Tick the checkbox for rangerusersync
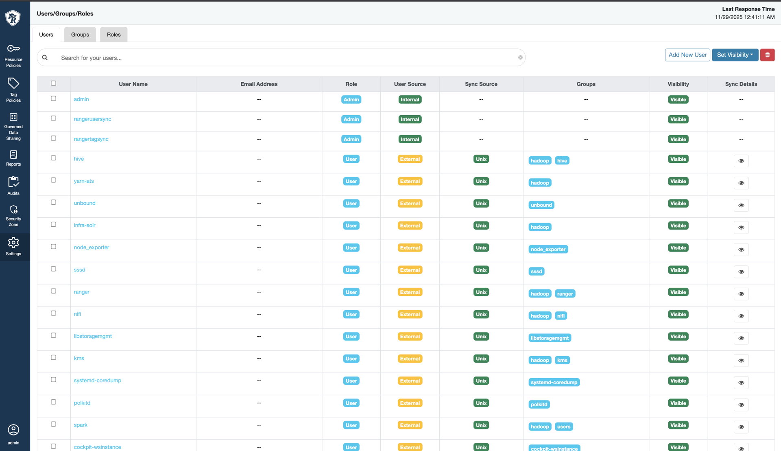The width and height of the screenshot is (781, 451). click(x=53, y=118)
